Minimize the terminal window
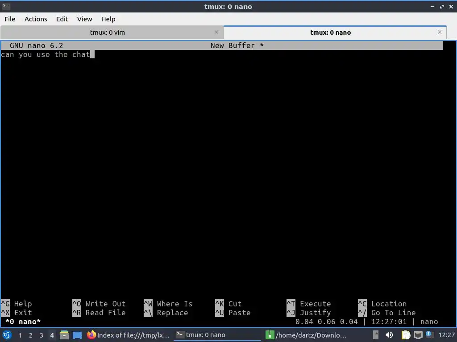457x342 pixels. (x=432, y=6)
